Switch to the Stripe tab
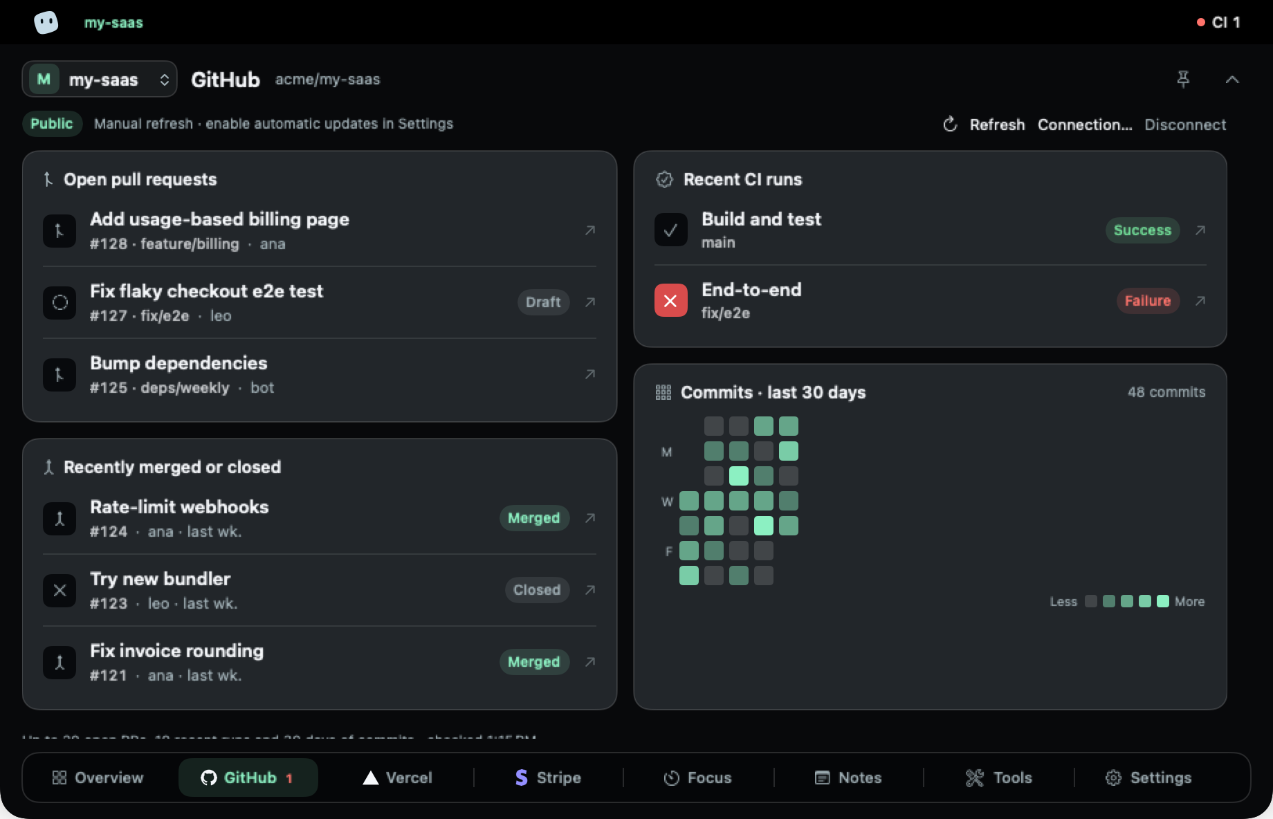Screen dimensions: 1273x819 point(549,777)
